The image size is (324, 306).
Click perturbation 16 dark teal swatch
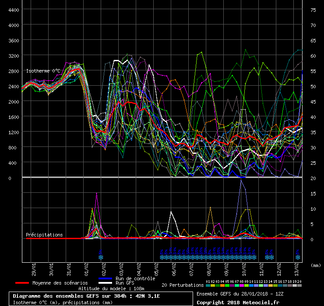coord(280,285)
